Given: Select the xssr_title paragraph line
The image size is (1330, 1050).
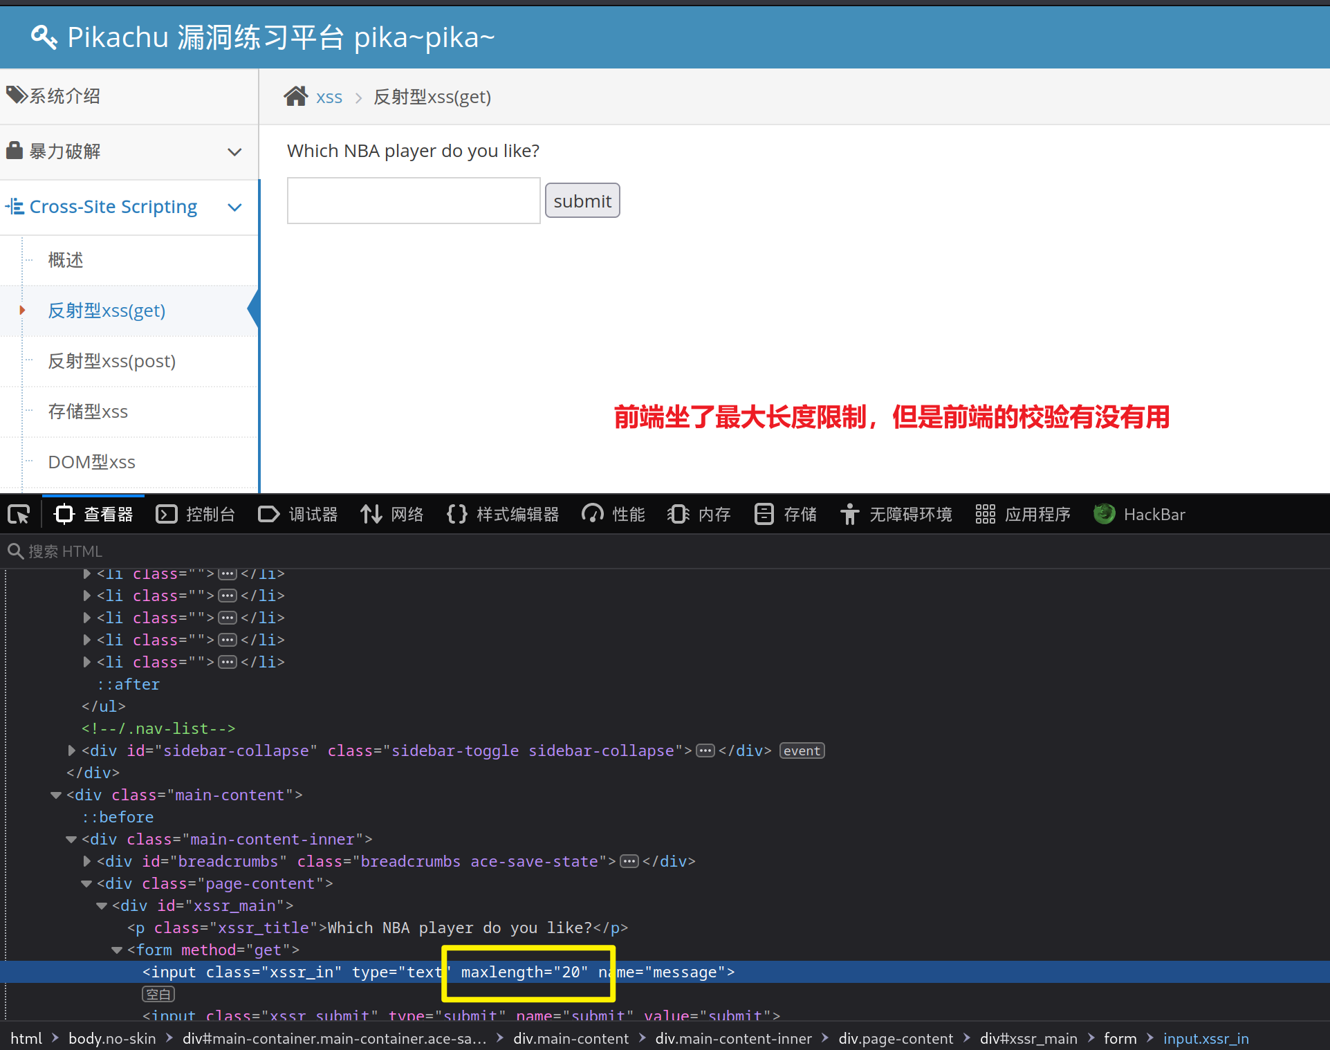Looking at the screenshot, I should click(378, 928).
